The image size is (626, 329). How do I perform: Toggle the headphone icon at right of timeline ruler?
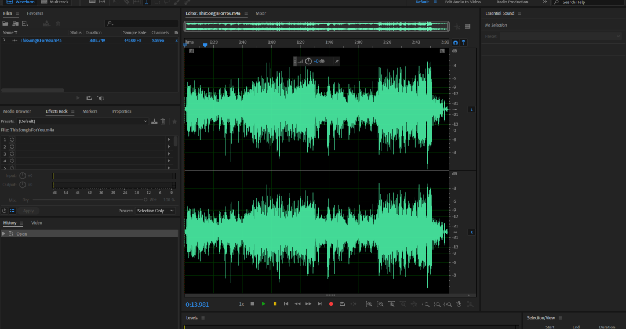click(x=456, y=43)
